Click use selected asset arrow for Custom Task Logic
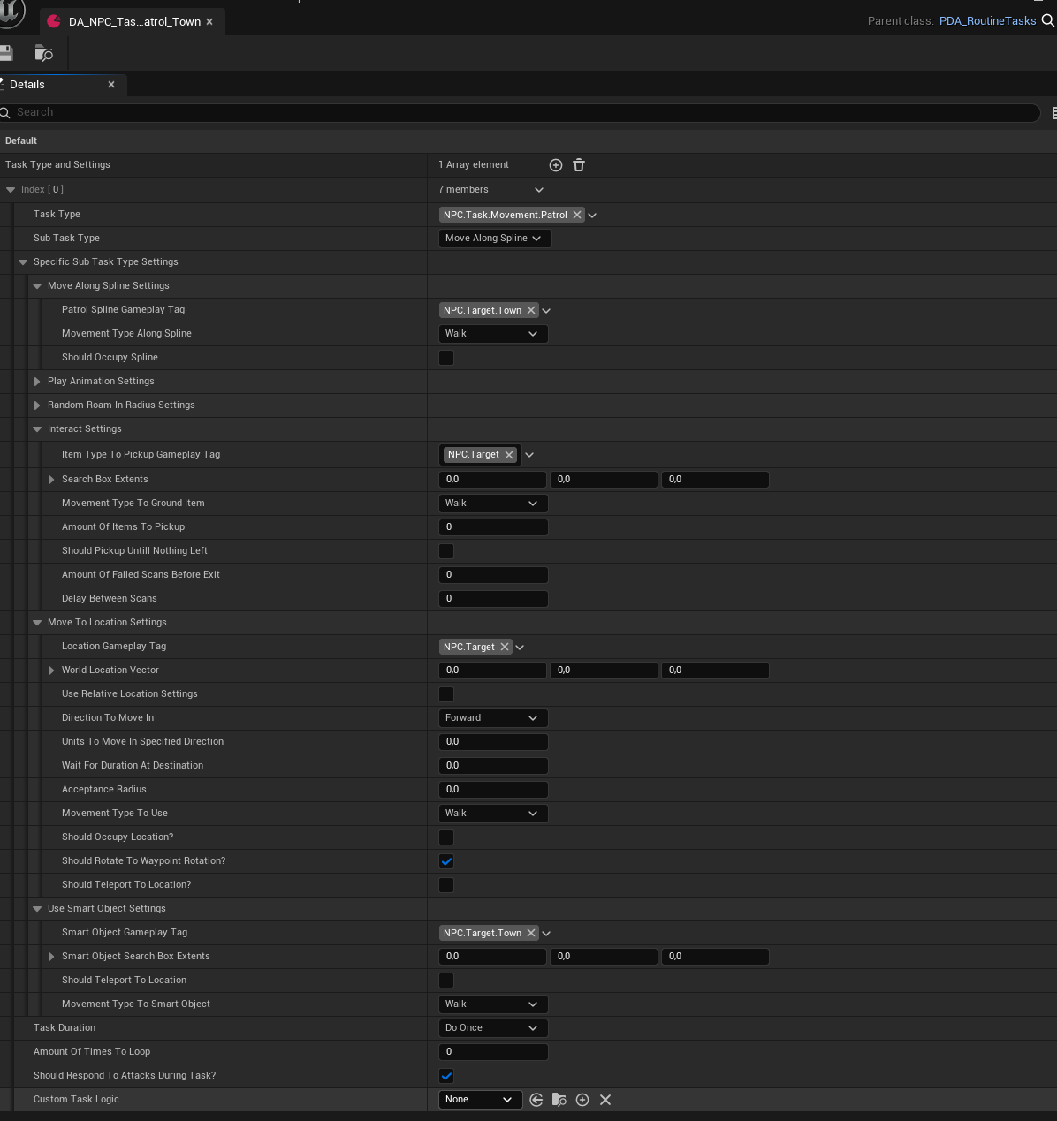Viewport: 1057px width, 1121px height. (536, 1100)
